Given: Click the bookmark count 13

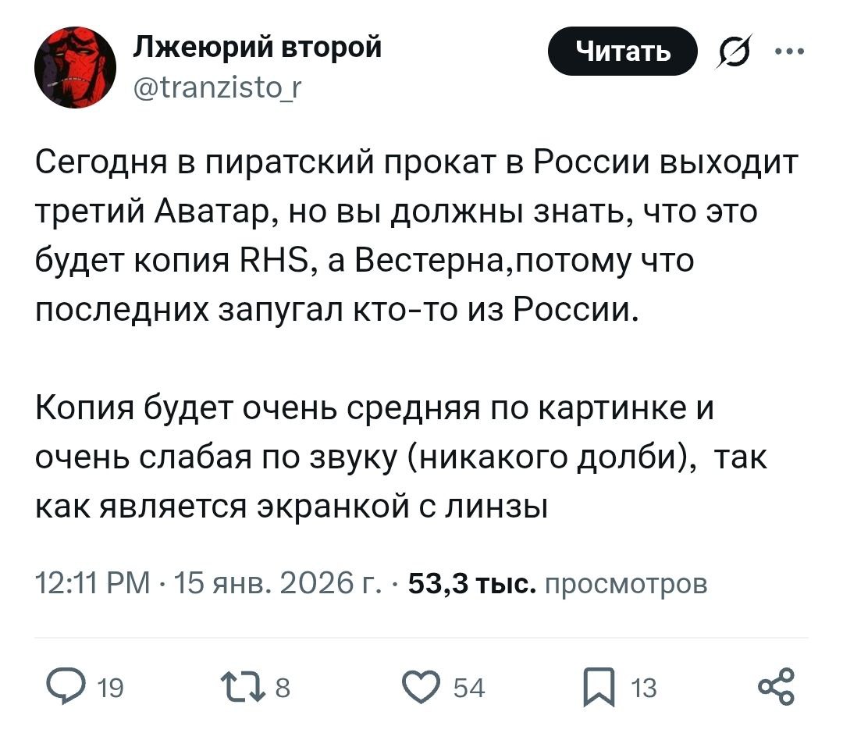Looking at the screenshot, I should [x=642, y=688].
